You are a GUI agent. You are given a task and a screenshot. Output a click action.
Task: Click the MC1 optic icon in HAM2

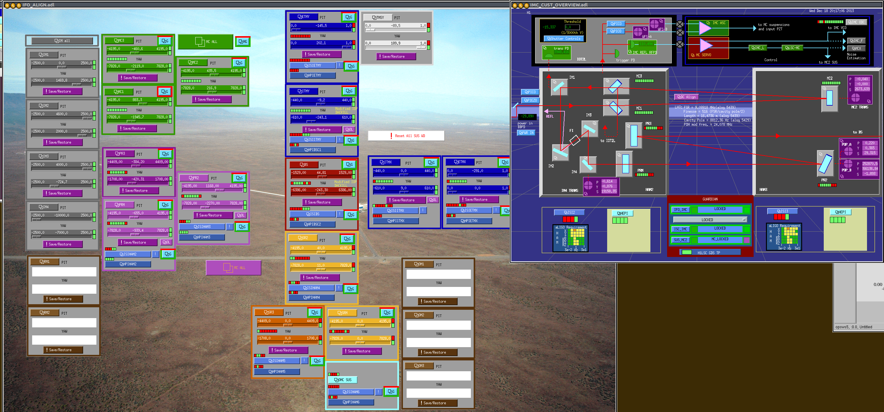pos(616,107)
